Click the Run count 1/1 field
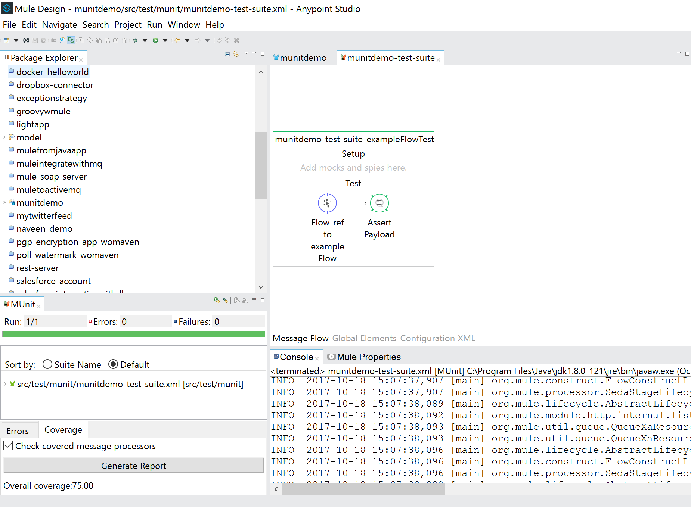 coord(56,321)
